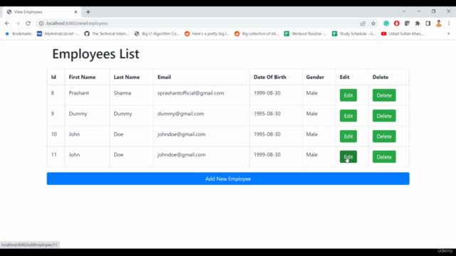This screenshot has height=256, width=456.
Task: Open Study Schedule sheet bookmark
Action: click(x=354, y=33)
